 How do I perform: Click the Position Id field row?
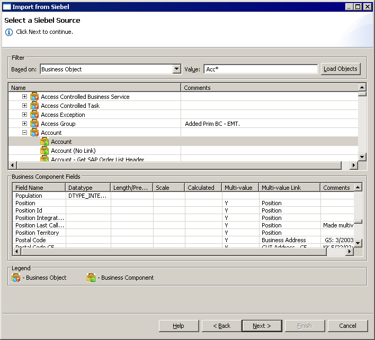[183, 210]
